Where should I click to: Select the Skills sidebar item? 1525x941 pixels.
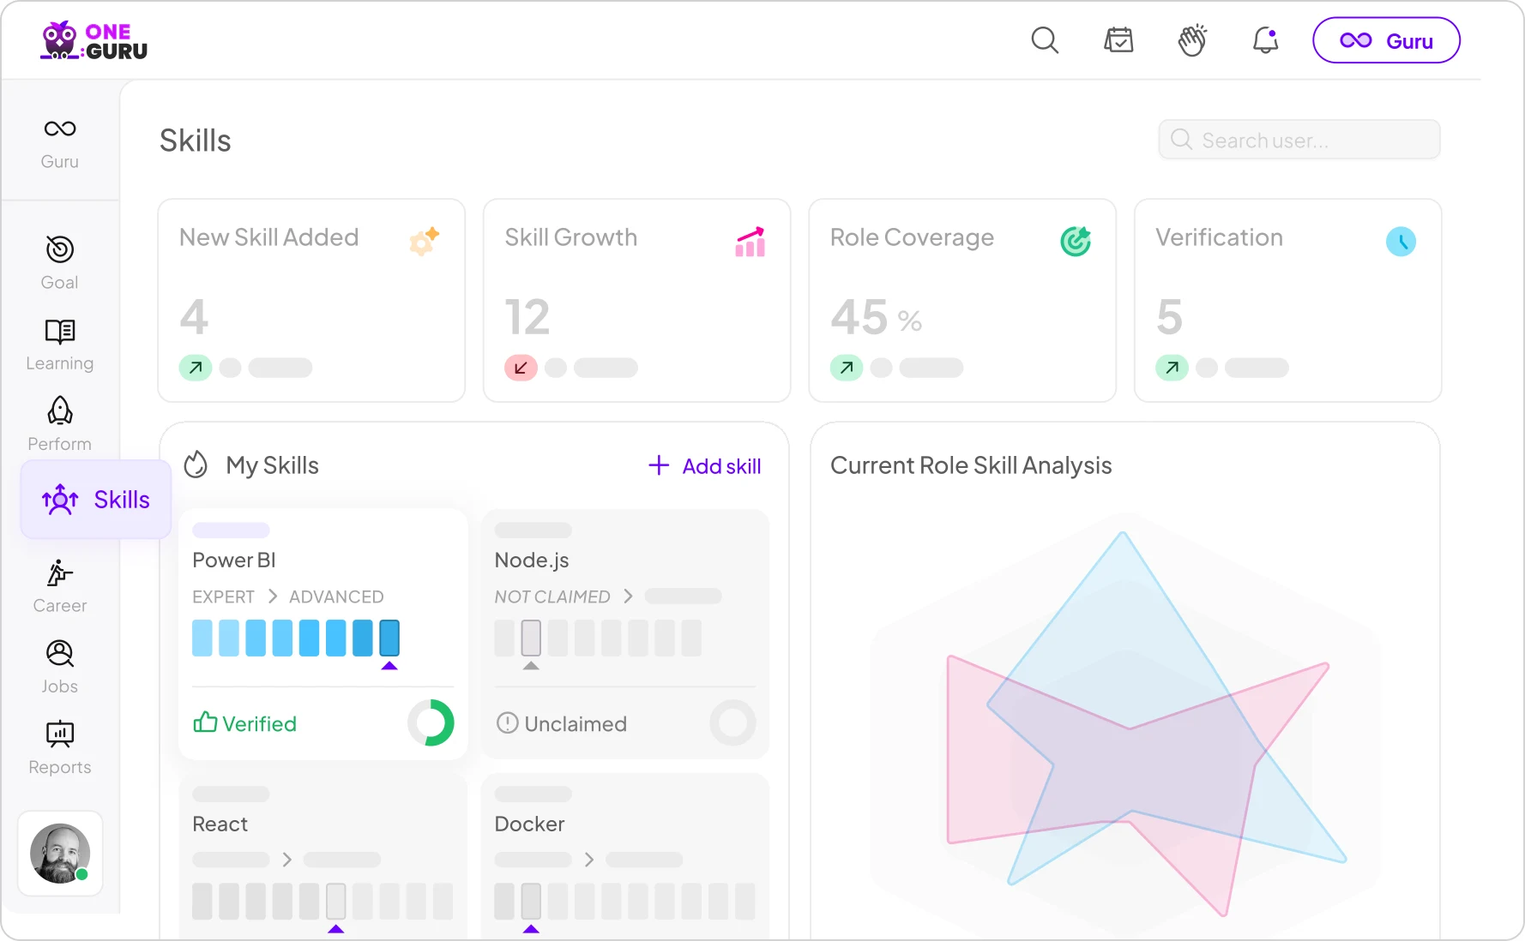tap(96, 500)
